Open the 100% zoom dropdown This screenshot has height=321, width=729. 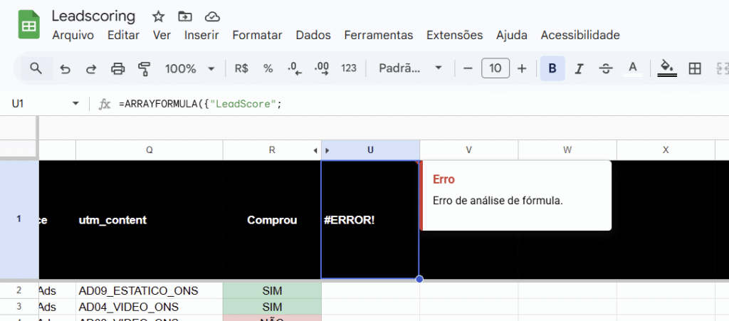189,68
